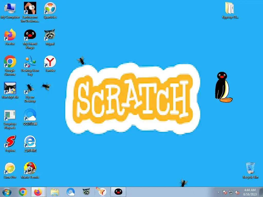
Task: Click the Курсор-П... folder on desktop
Action: (230, 10)
